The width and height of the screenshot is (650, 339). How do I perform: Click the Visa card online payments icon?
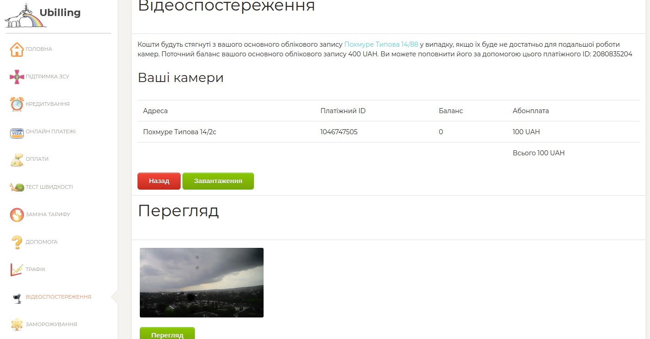[x=17, y=133]
